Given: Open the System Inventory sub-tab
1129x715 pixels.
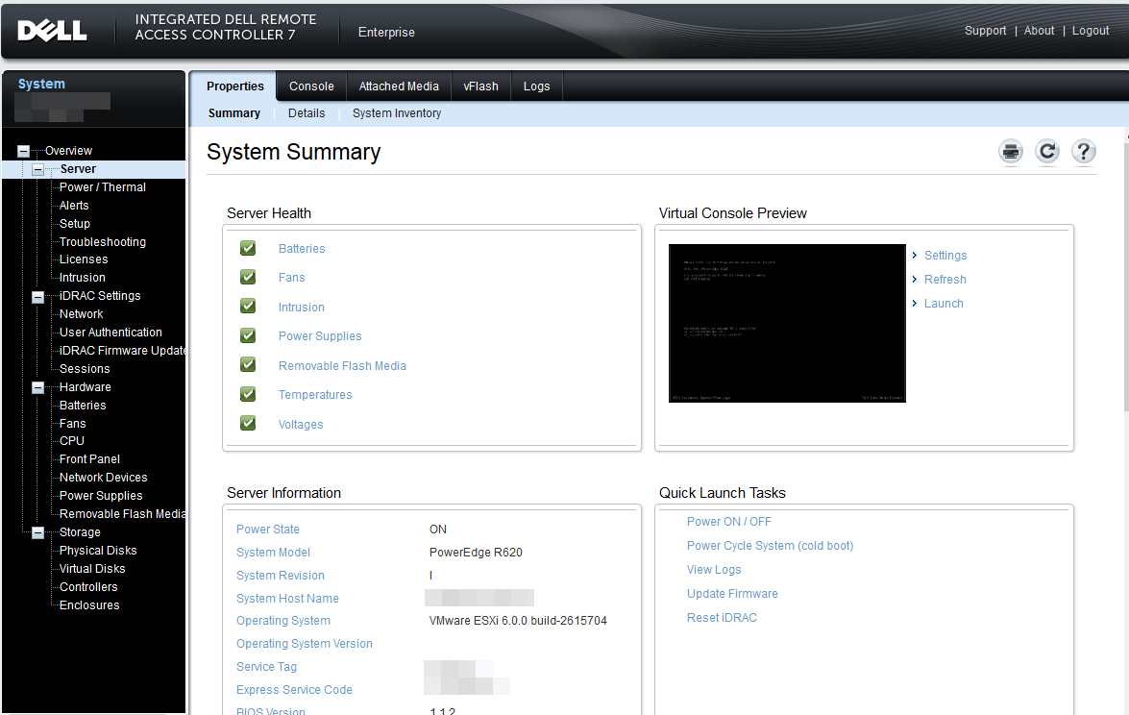Looking at the screenshot, I should (x=397, y=113).
